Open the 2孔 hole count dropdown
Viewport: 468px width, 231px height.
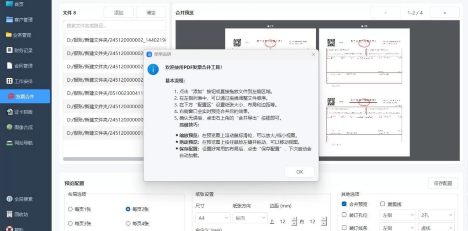[436, 215]
